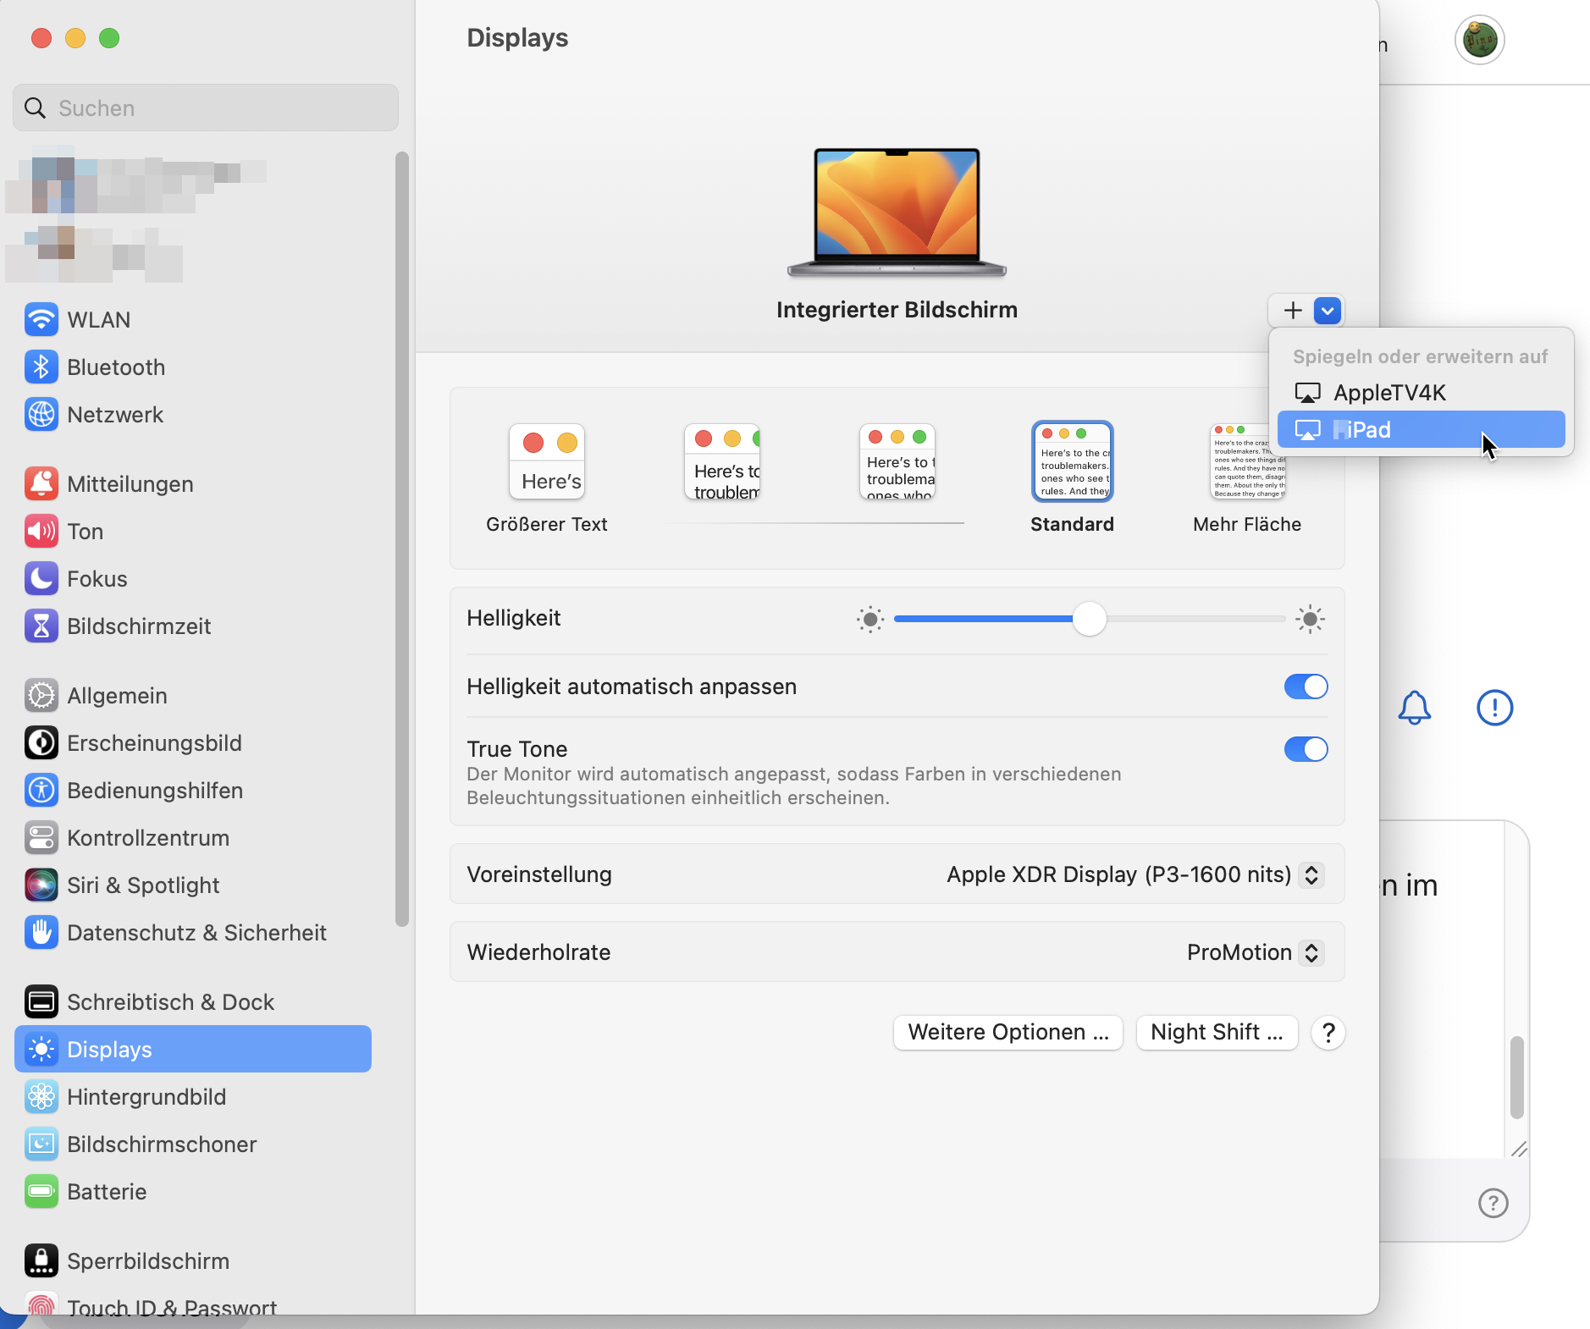Click into the Suchen search field
The width and height of the screenshot is (1590, 1329).
206,108
